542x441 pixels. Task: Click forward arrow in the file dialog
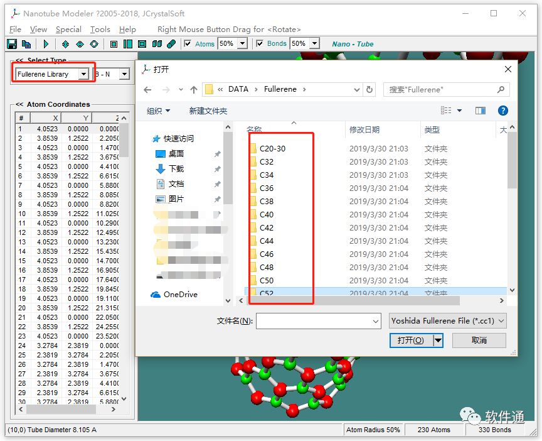[x=166, y=90]
